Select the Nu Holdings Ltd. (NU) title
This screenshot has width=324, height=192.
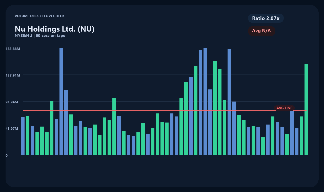pos(55,29)
